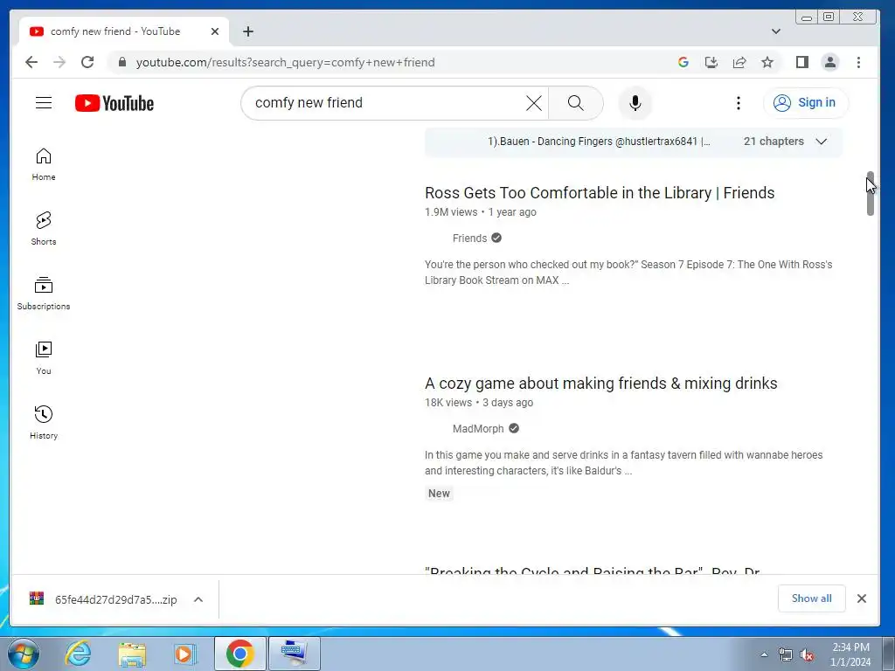Open the downloaded 65fe44d27d29d7a5 zip file

click(x=104, y=599)
